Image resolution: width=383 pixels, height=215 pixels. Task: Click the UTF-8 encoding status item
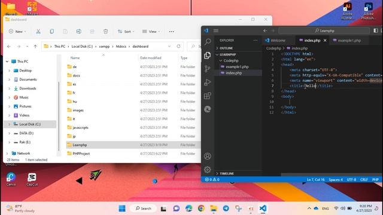pyautogui.click(x=351, y=180)
